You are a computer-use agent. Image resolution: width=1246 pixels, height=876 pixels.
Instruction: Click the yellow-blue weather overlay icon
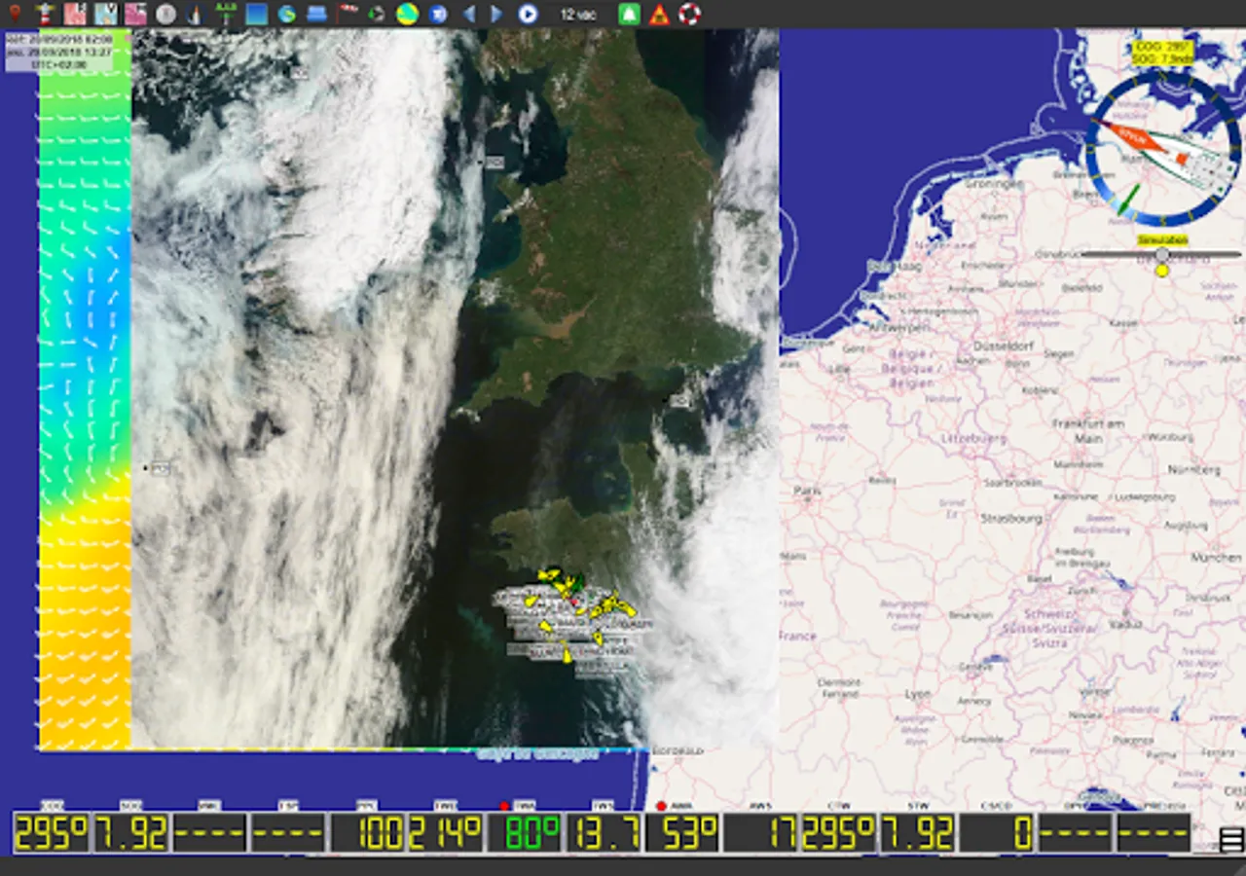(408, 14)
